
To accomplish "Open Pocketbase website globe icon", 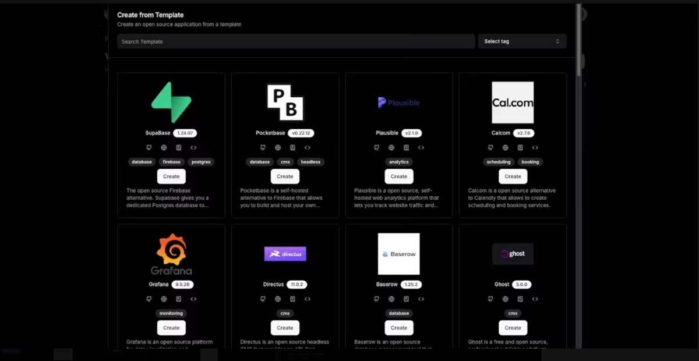I will [278, 148].
